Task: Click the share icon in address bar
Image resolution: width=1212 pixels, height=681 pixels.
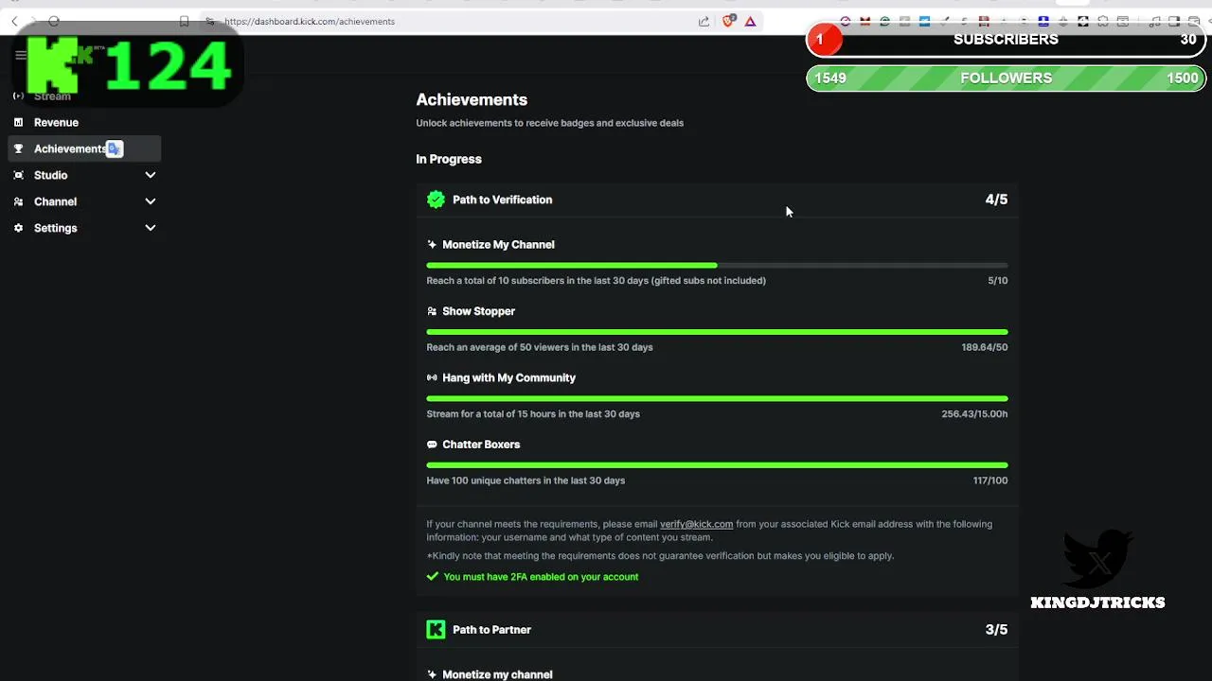Action: click(x=704, y=21)
